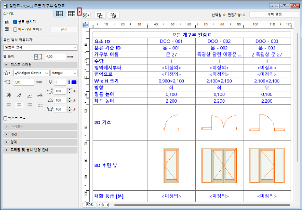Check the 텍스트 보호 checkbox
Viewport: 302px width, 210px height.
pyautogui.click(x=6, y=118)
